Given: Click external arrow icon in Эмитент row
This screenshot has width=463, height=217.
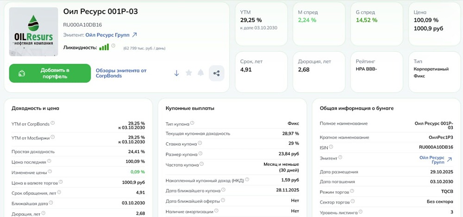Looking at the screenshot, I should click(450, 160).
